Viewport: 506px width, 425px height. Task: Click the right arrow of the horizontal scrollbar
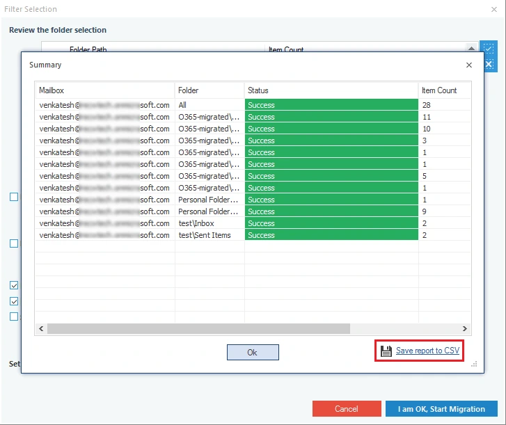tap(465, 328)
